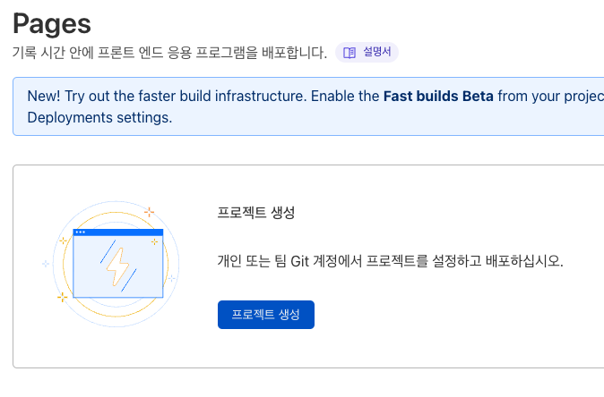Click the large orange sparkle above browser illustration
The image size is (604, 397).
click(x=149, y=212)
